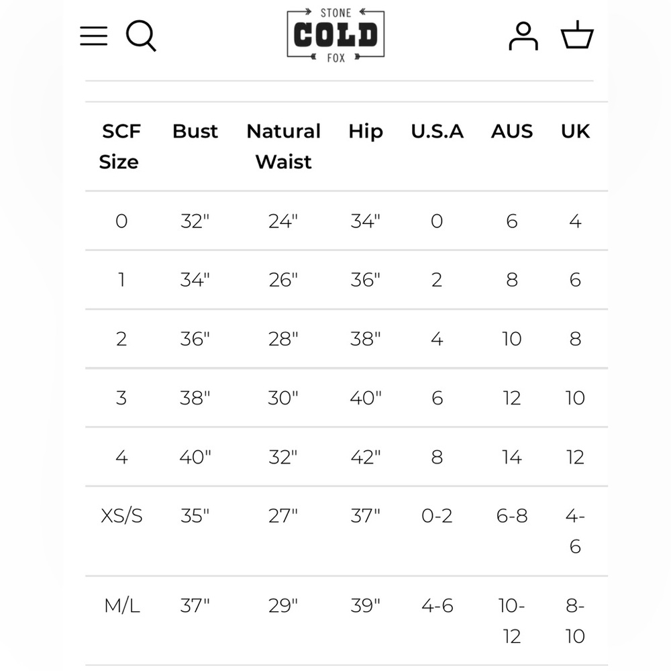Select the AUS 6-8 size cell
Viewport: 671px width, 671px height.
(x=512, y=516)
